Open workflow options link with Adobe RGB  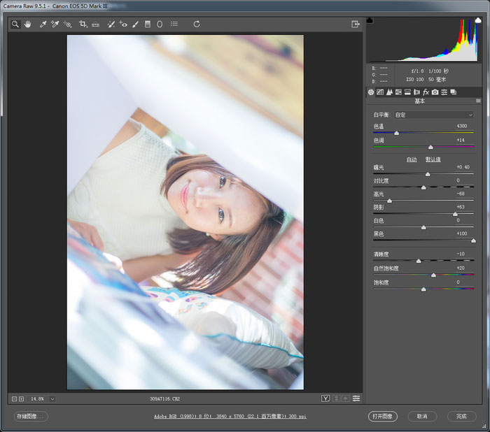(230, 417)
